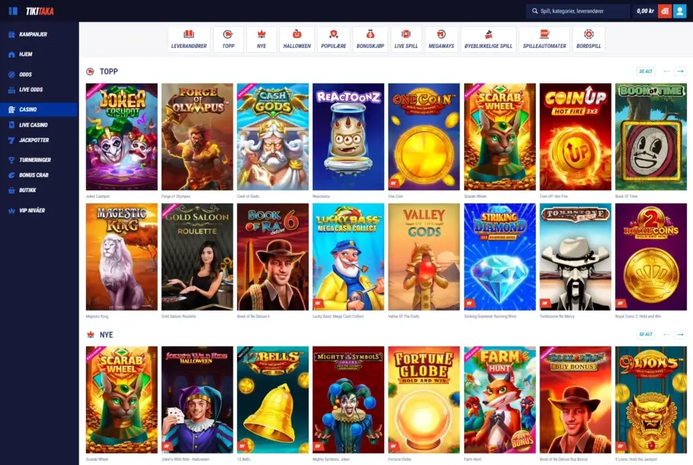Open the Fortune Globe game thumbnail
The width and height of the screenshot is (693, 465).
coord(424,400)
